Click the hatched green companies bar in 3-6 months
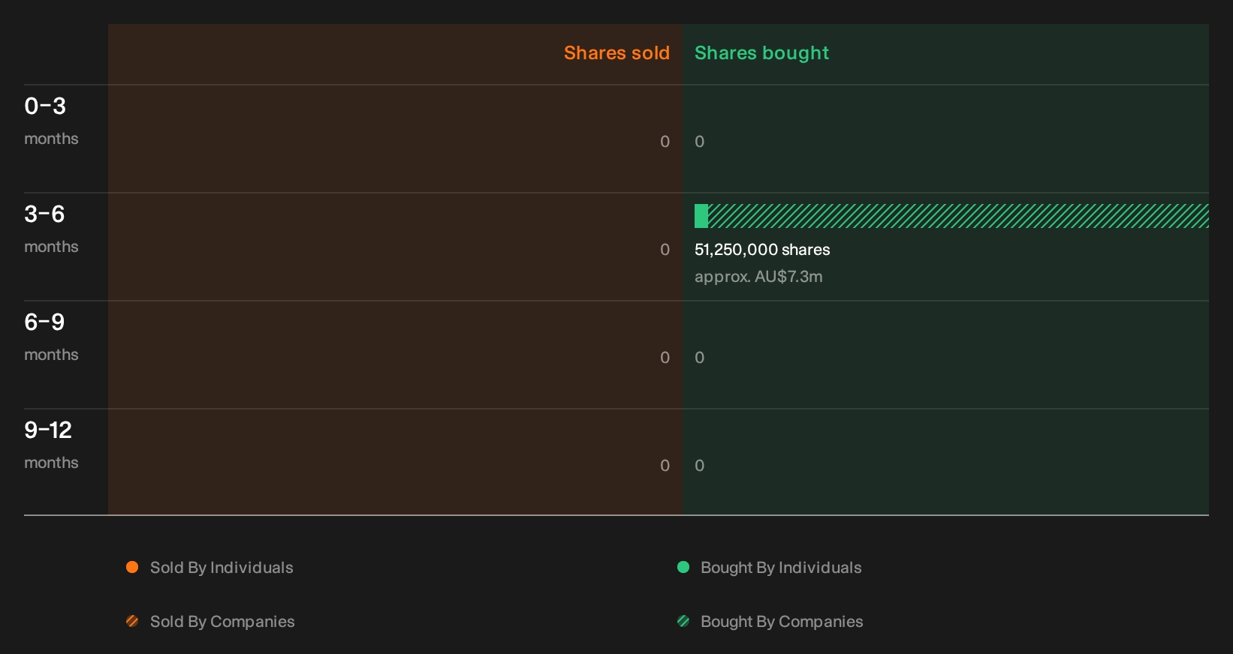This screenshot has width=1233, height=654. (x=958, y=216)
